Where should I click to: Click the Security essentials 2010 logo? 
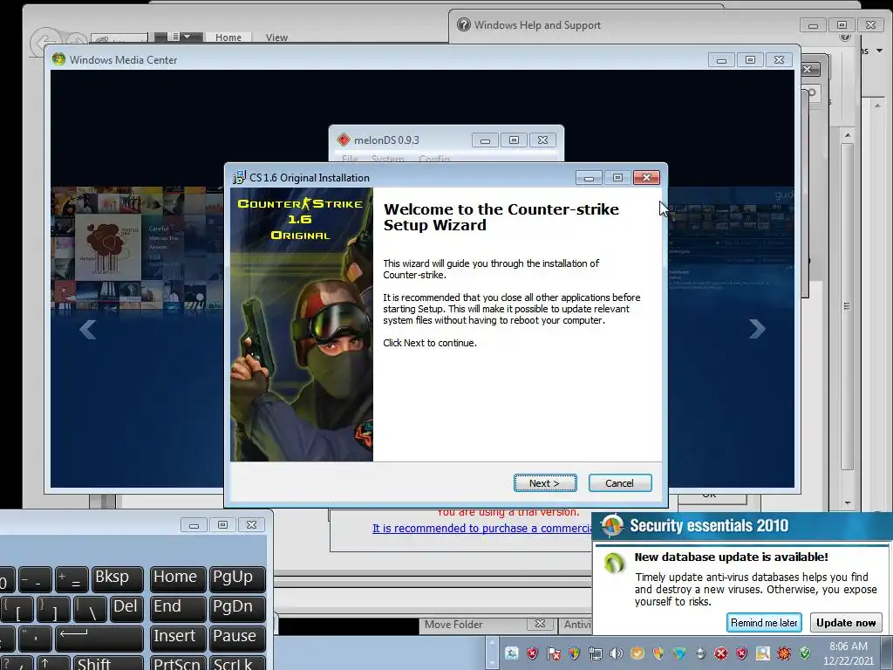[x=612, y=525]
